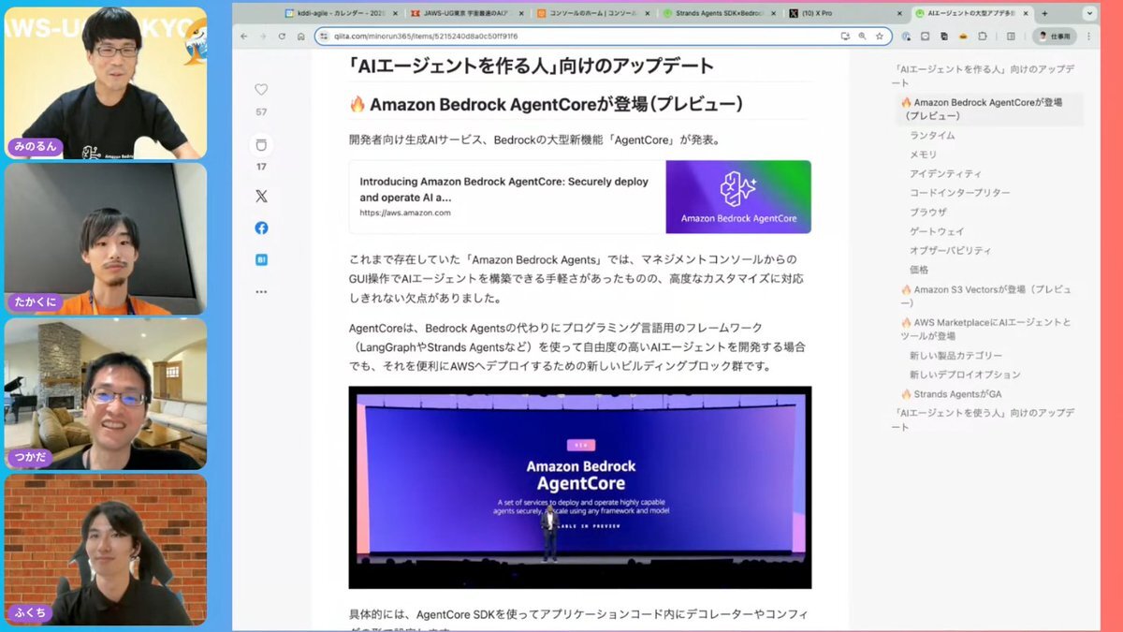Screen dimensions: 1123x632
Task: Jump to メモリ in table of contents
Action: pyautogui.click(x=923, y=154)
